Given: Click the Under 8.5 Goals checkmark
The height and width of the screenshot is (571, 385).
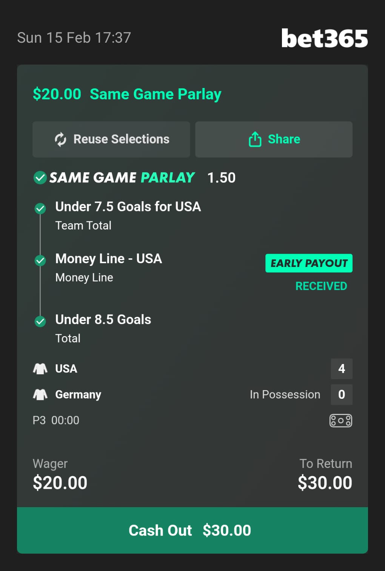Looking at the screenshot, I should pos(40,321).
